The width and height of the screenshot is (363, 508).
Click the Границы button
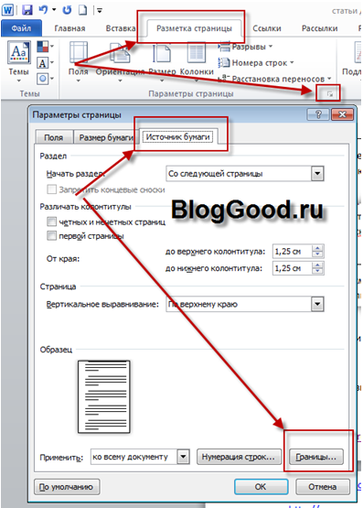316,457
